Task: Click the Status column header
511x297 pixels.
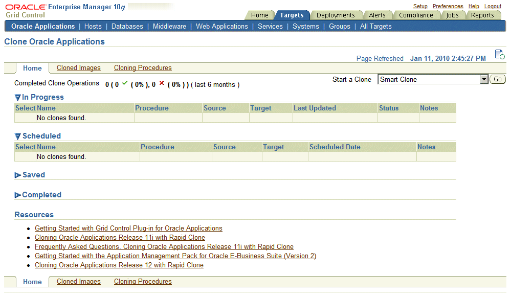Action: pyautogui.click(x=389, y=108)
